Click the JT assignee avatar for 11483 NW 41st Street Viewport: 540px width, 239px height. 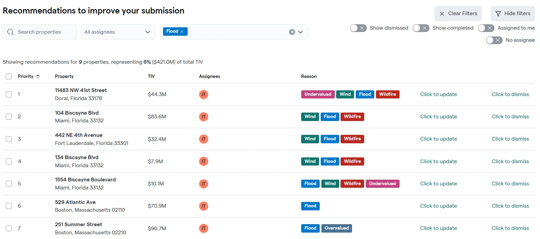(203, 94)
